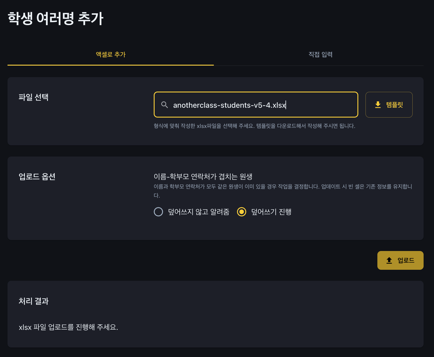This screenshot has height=357, width=434.
Task: Download the 템플릿 file
Action: point(389,105)
